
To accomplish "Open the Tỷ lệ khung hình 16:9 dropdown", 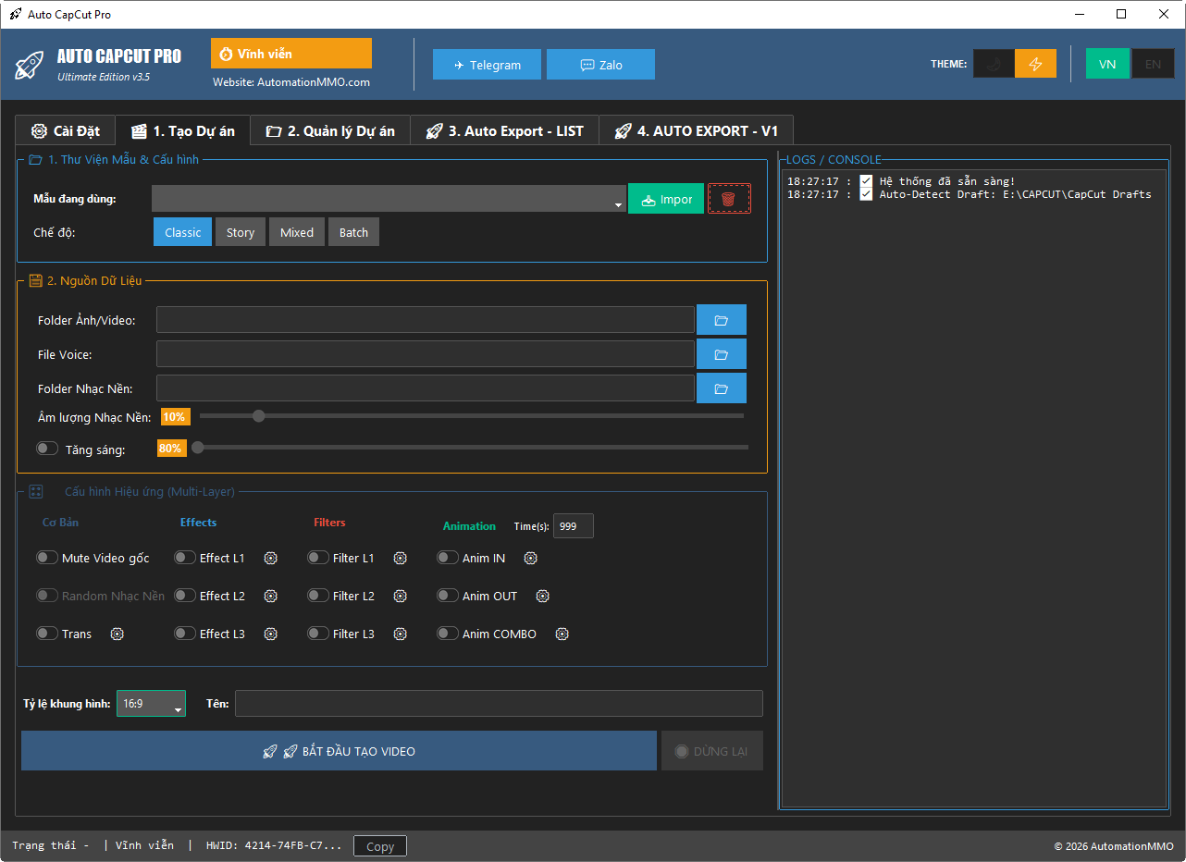I will (151, 704).
